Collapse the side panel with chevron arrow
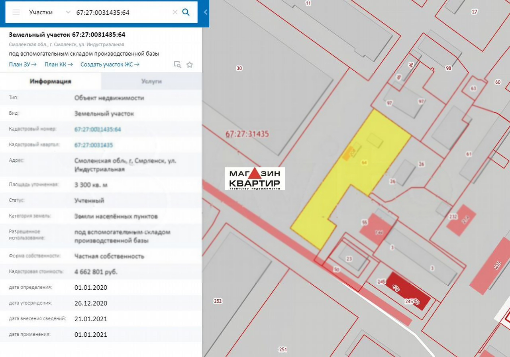This screenshot has width=510, height=357. coord(206,12)
